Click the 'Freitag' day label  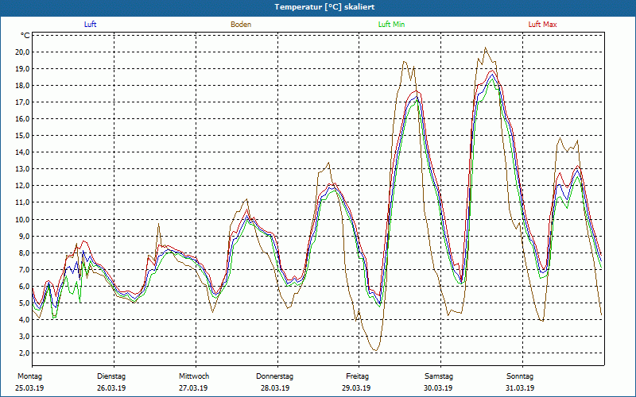pos(357,376)
